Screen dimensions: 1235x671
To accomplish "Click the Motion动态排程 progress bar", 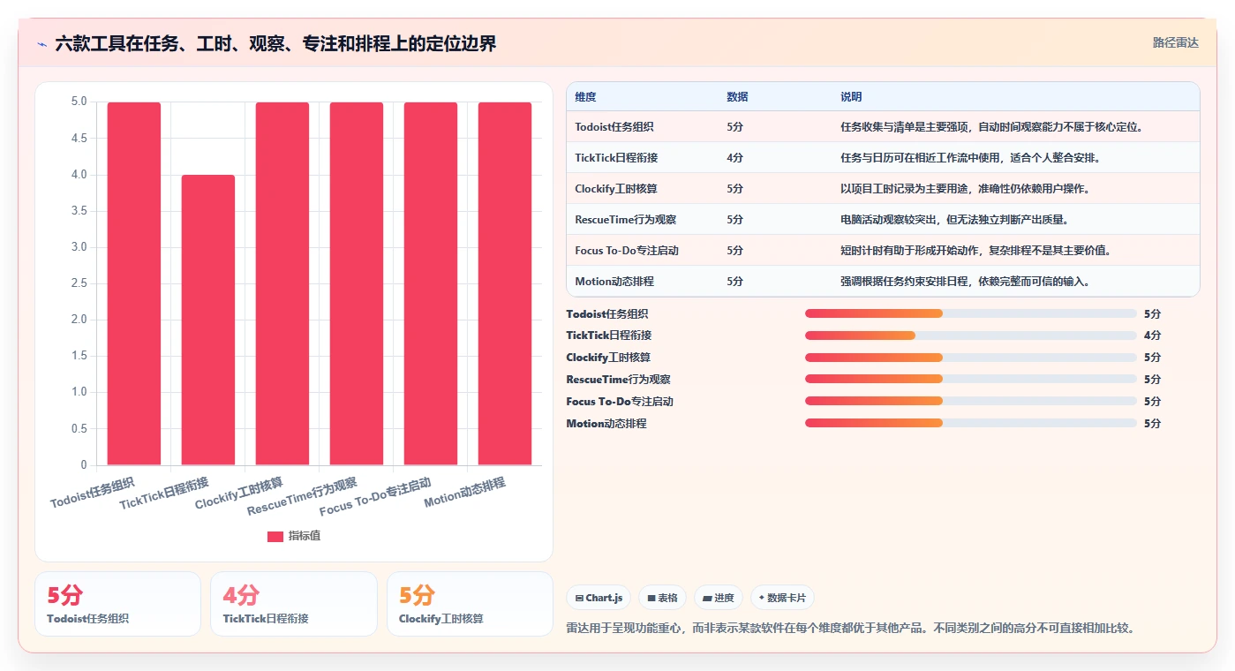I will (x=971, y=424).
